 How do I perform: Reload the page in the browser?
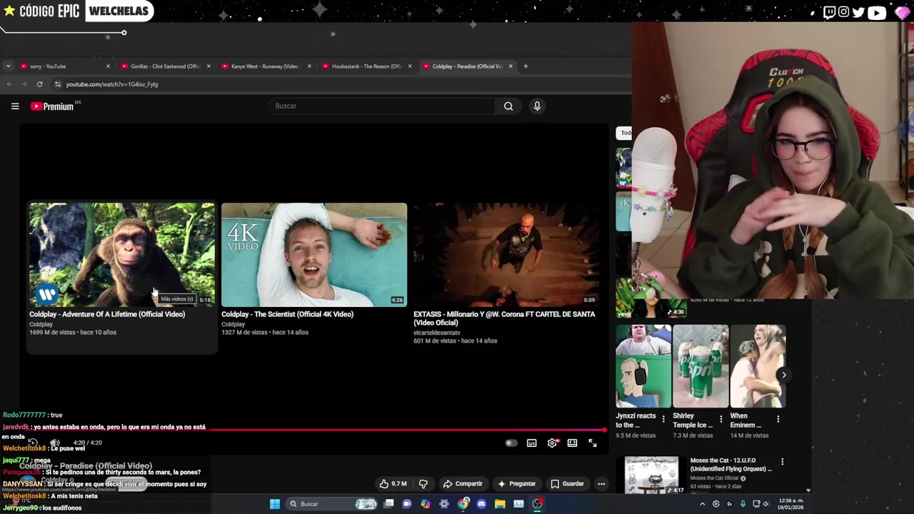coord(39,84)
